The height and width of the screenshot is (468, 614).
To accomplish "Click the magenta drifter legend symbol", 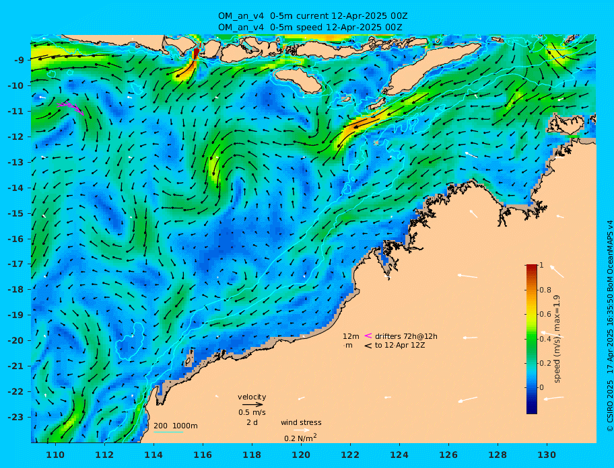I will point(368,336).
